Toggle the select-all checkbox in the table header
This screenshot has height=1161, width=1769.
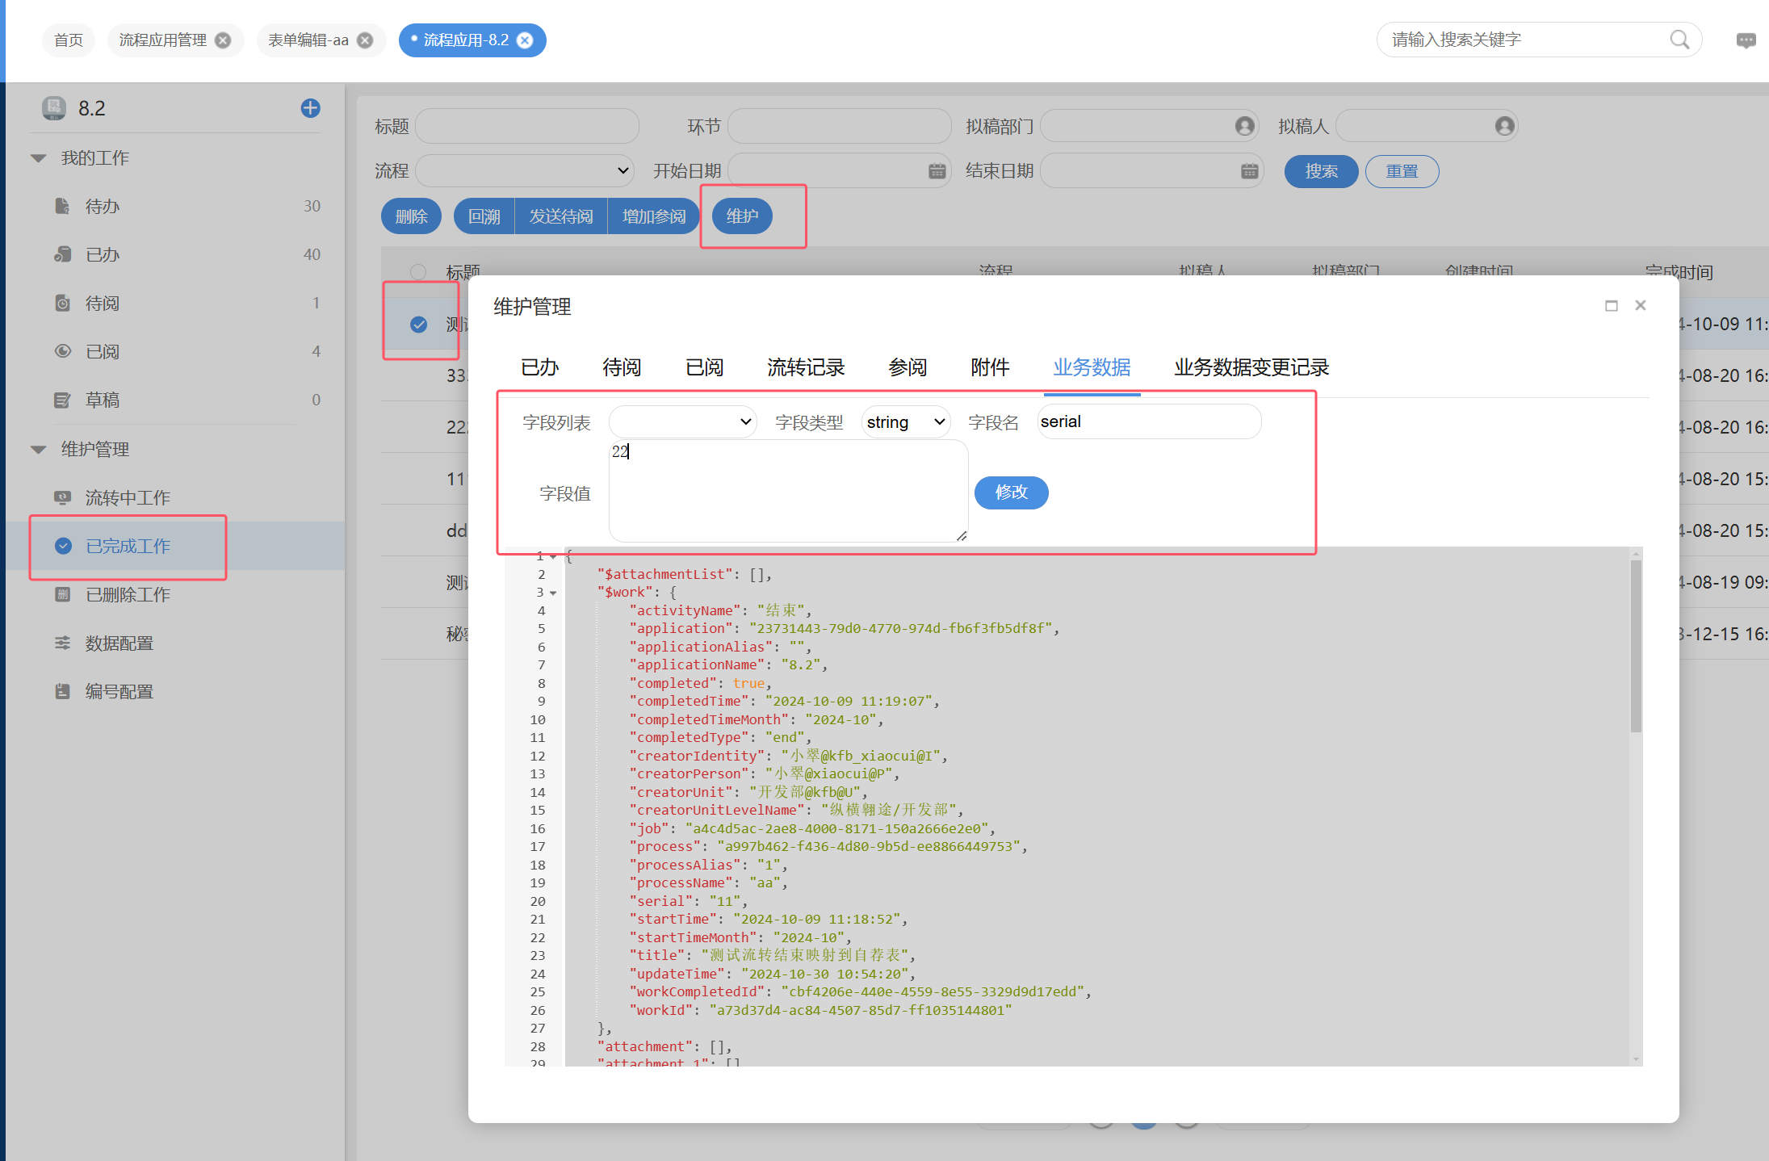pos(418,271)
